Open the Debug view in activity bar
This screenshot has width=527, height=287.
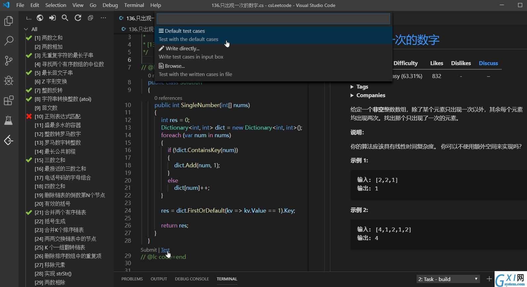pos(9,80)
